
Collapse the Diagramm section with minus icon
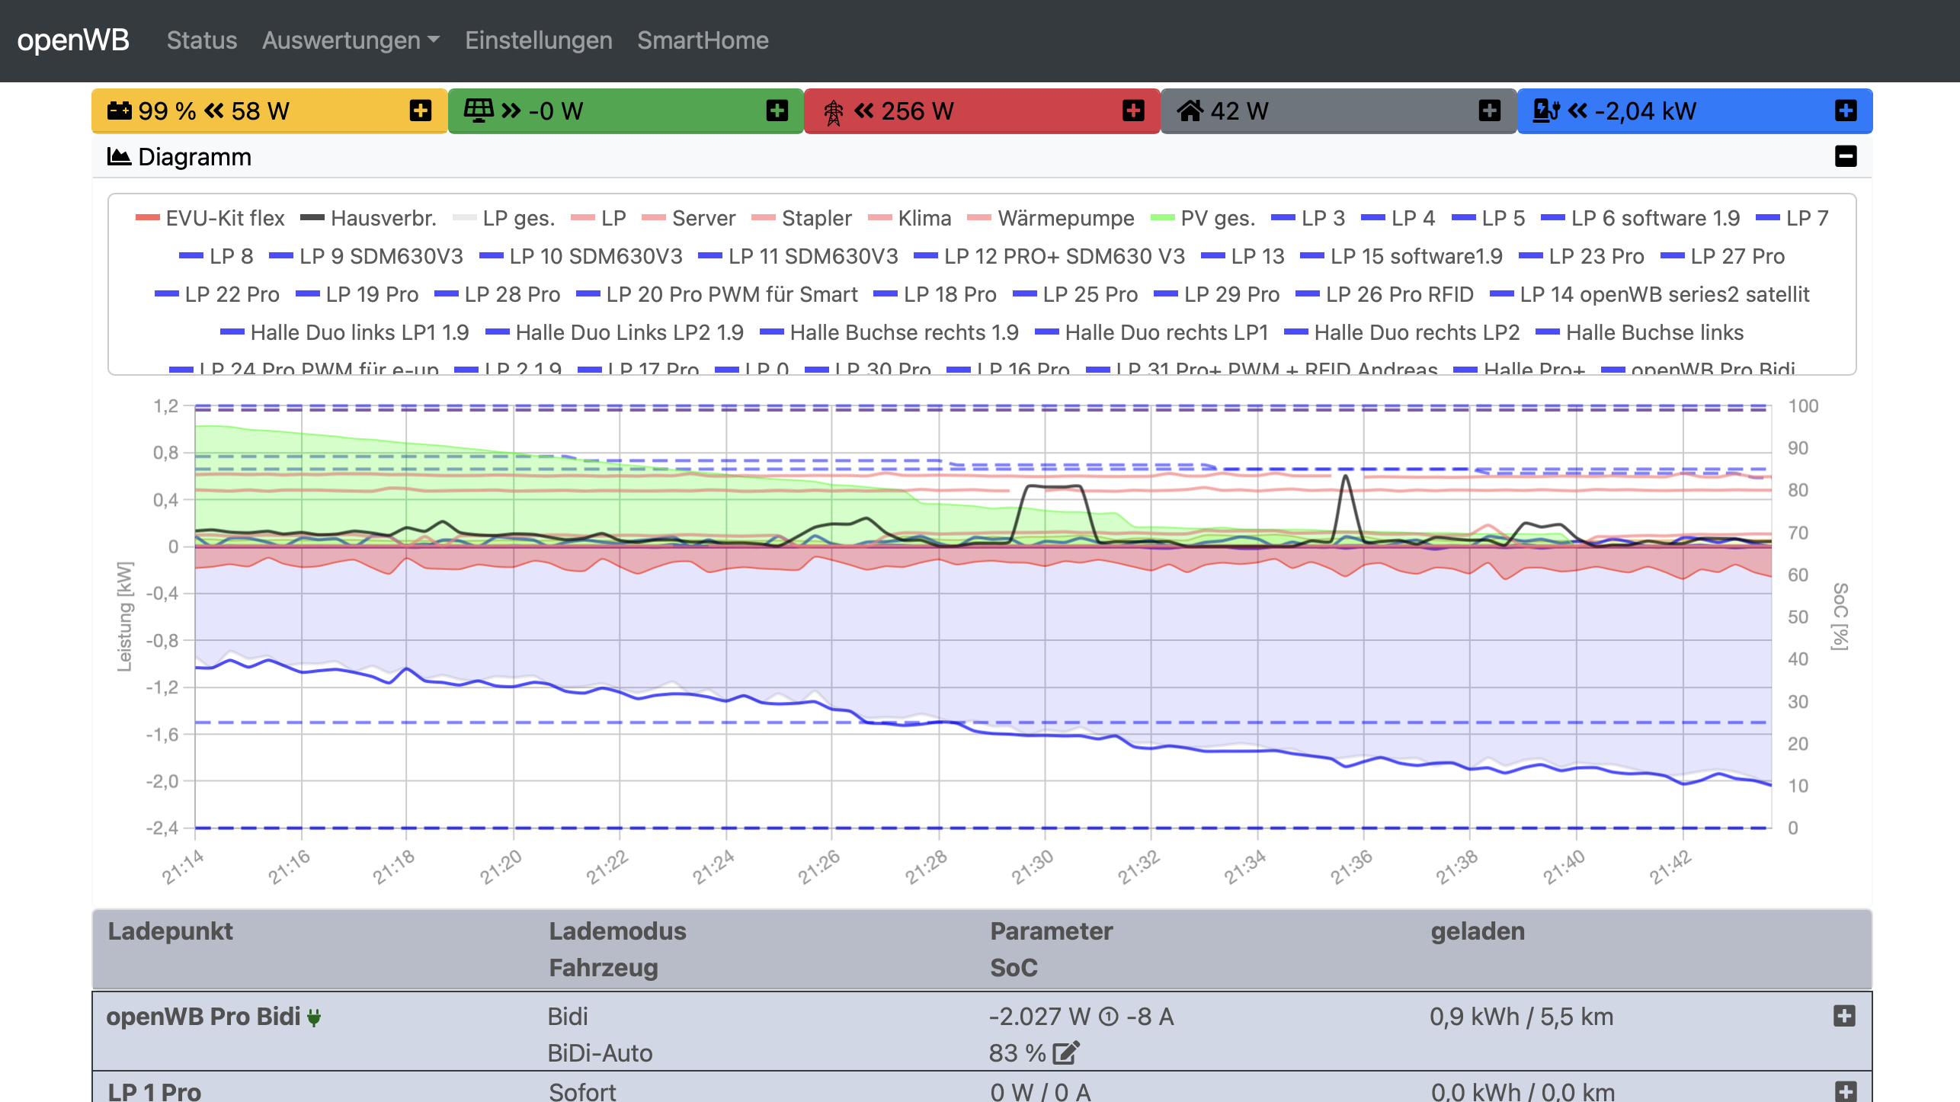tap(1845, 157)
